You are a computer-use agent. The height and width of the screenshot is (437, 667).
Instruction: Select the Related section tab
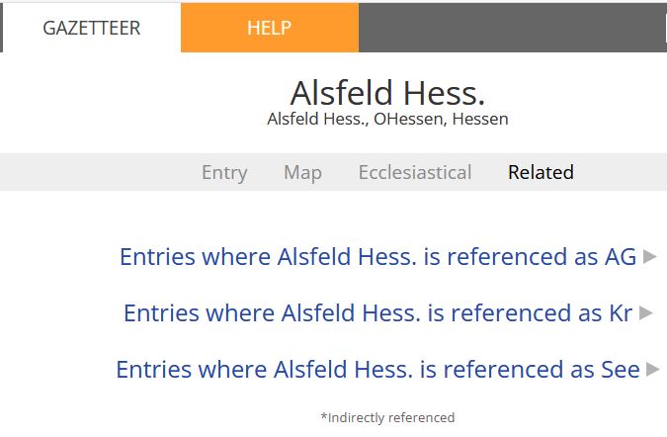[x=541, y=172]
